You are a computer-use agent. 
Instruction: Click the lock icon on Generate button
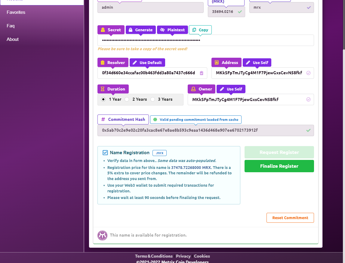[x=131, y=30]
